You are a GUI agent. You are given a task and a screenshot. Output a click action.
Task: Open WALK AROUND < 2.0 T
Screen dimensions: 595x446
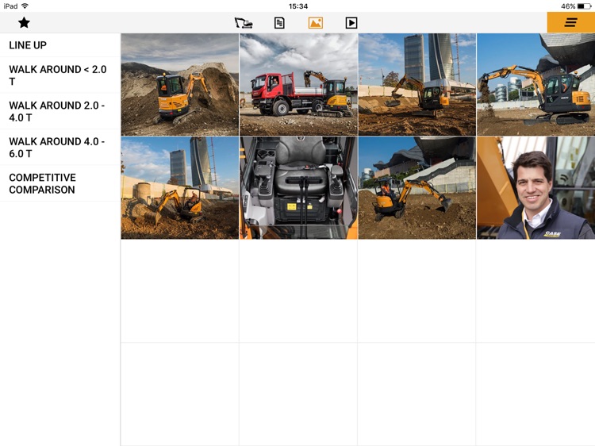tap(60, 75)
